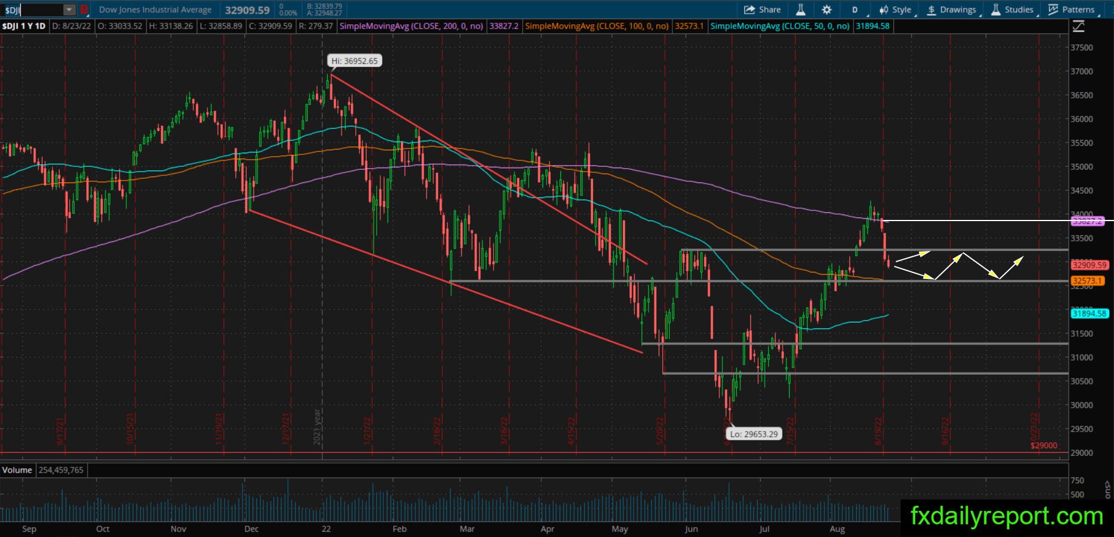The width and height of the screenshot is (1114, 537).
Task: Click the 0.00% net change value
Action: pyautogui.click(x=288, y=13)
